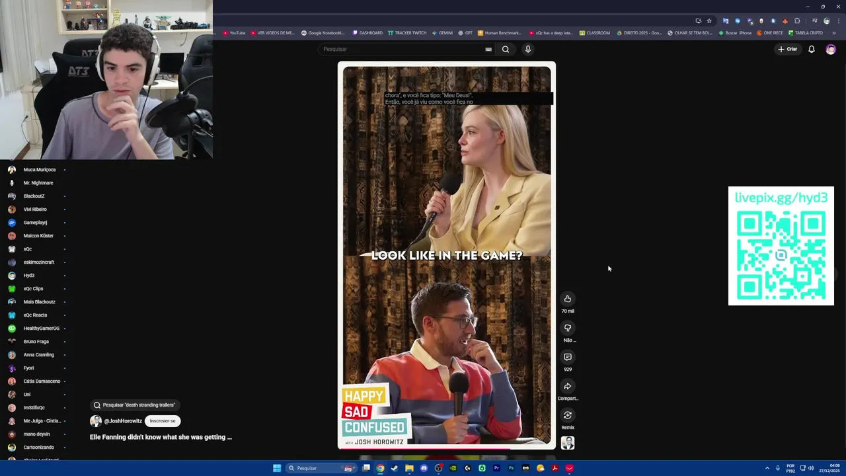Screen dimensions: 846x476
Task: Open the DASHBOARD bookmark
Action: pos(367,33)
